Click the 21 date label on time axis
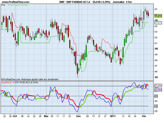Image resolution: width=164 pixels, height=123 pixels. (x=99, y=116)
